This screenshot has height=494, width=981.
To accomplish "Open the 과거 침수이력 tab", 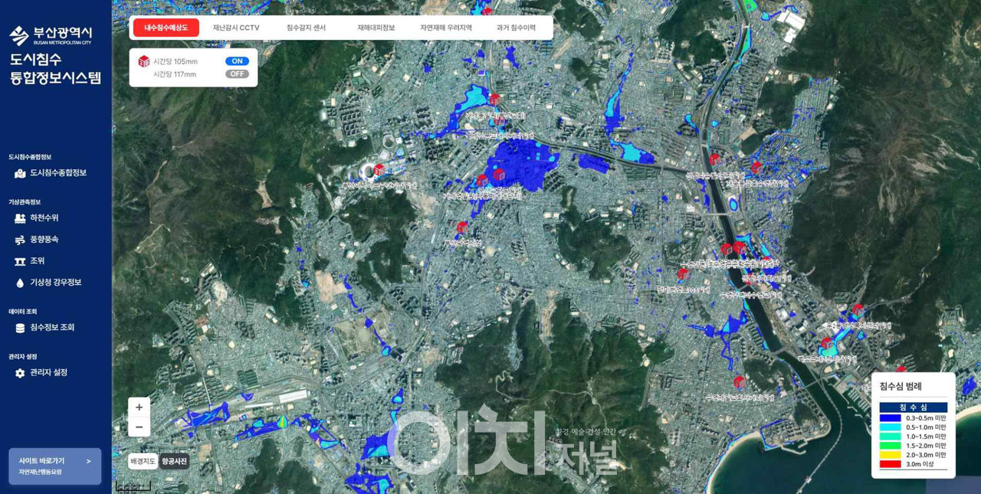I will [515, 28].
